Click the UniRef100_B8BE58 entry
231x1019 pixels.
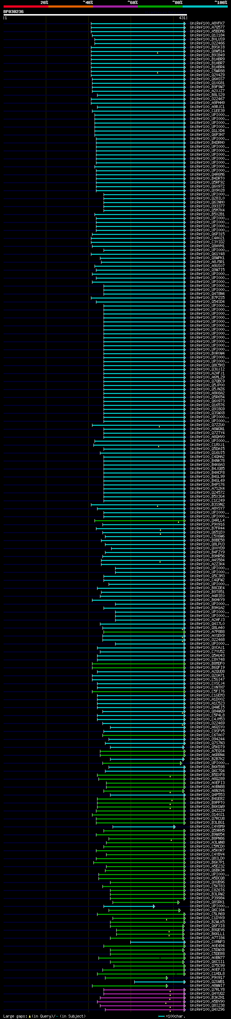tap(207, 540)
